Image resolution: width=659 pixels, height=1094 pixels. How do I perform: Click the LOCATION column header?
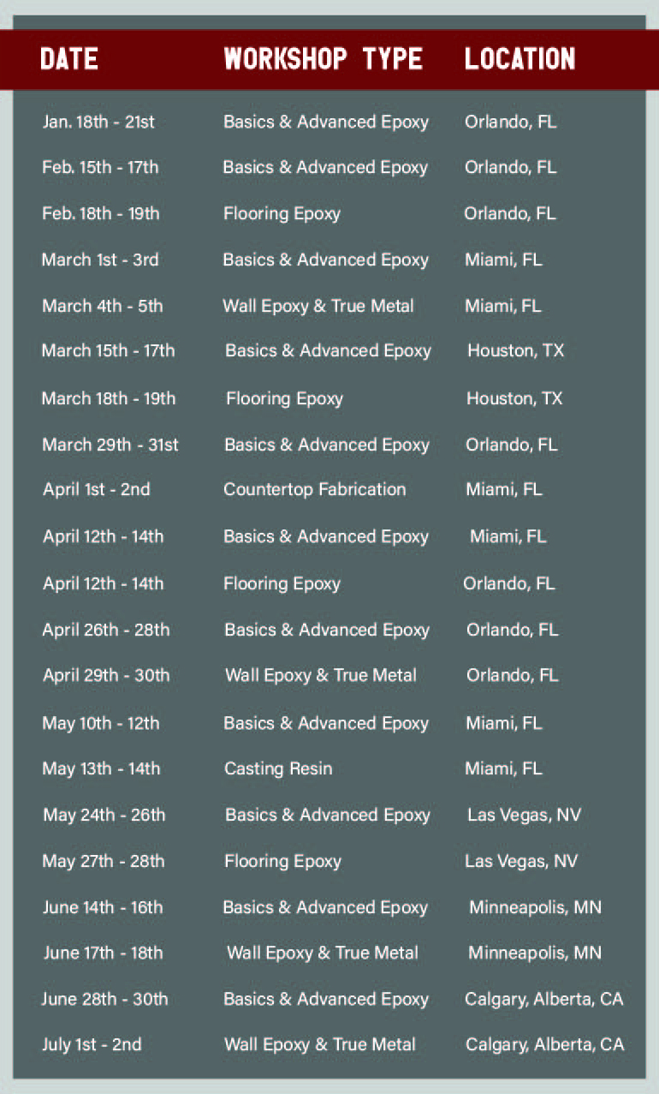click(x=520, y=59)
